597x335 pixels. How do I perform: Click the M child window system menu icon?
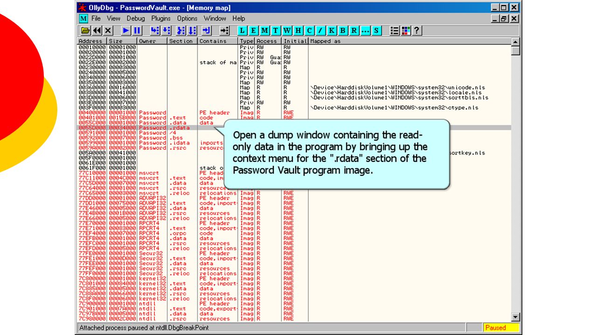[x=83, y=19]
